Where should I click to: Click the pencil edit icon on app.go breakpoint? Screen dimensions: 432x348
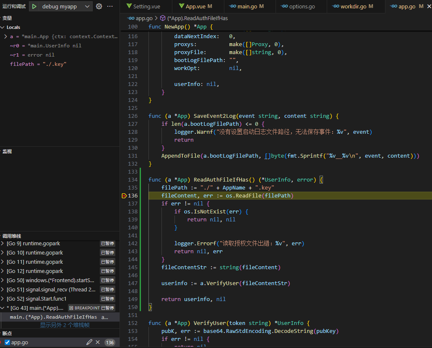(x=89, y=342)
